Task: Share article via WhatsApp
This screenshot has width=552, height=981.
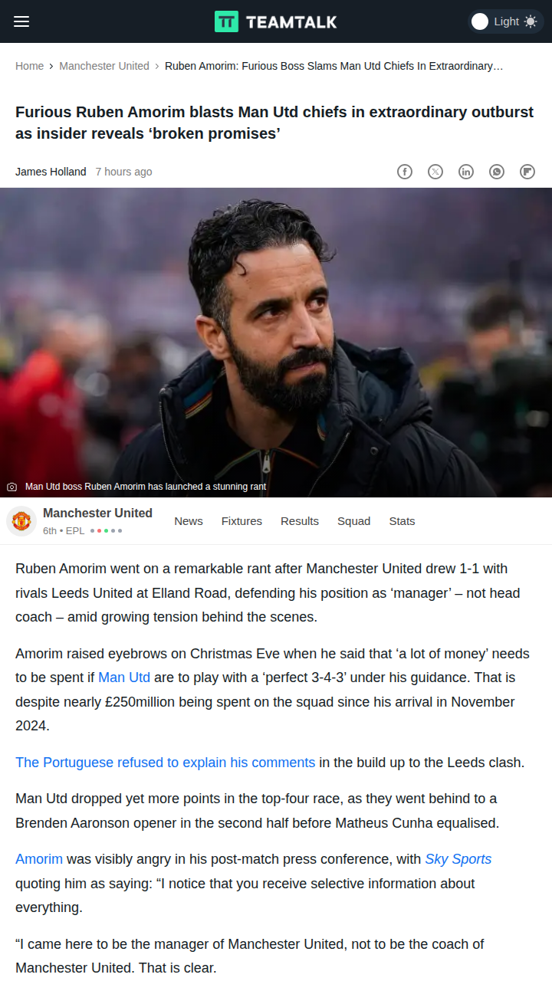Action: (497, 172)
